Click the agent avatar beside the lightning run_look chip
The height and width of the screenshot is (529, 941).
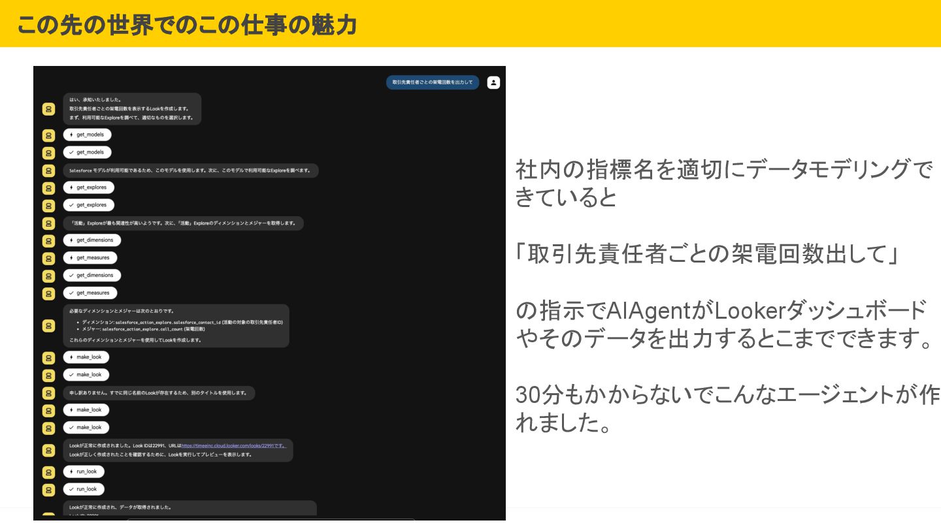(48, 472)
